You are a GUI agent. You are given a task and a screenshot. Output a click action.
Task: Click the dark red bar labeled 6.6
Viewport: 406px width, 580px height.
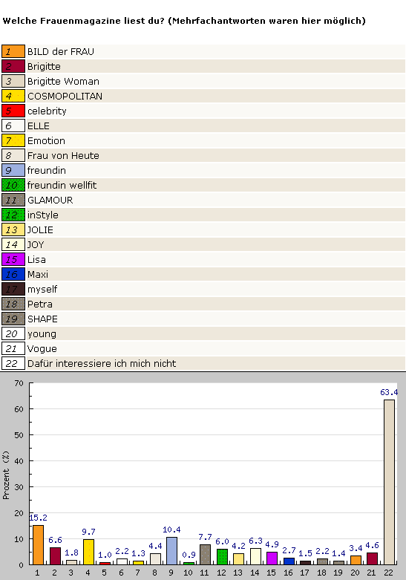[55, 556]
